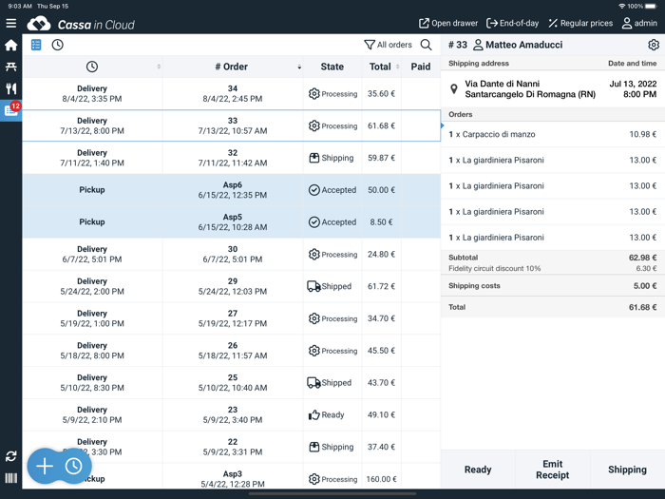Select order 27 row

pos(232,318)
